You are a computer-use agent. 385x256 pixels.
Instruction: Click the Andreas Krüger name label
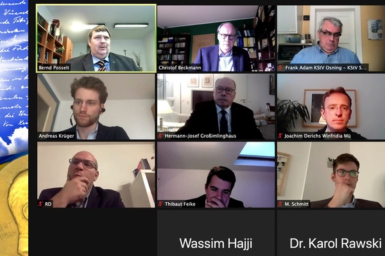click(x=56, y=136)
